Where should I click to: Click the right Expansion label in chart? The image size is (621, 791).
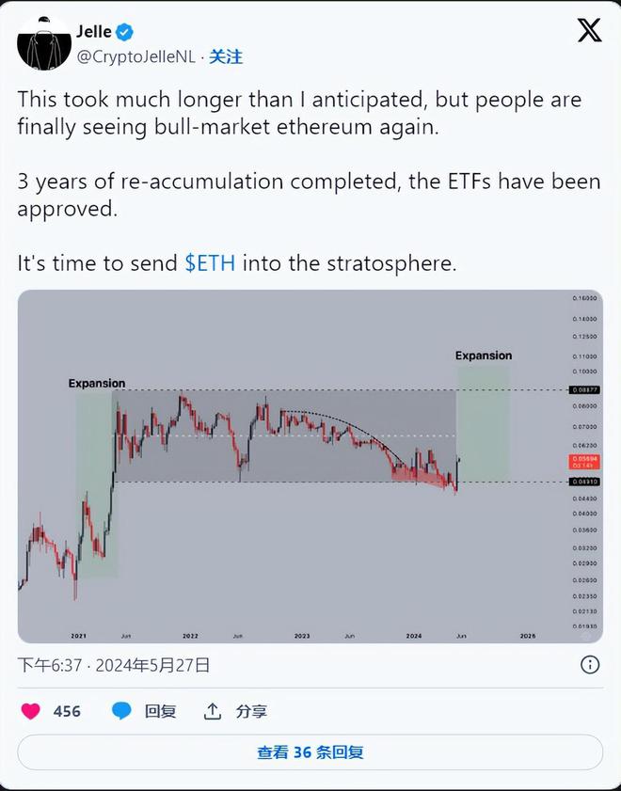484,356
